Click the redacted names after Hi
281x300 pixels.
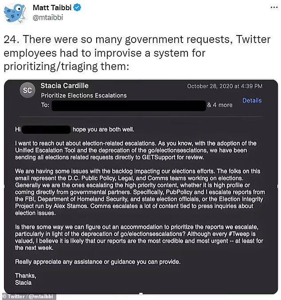(46, 130)
